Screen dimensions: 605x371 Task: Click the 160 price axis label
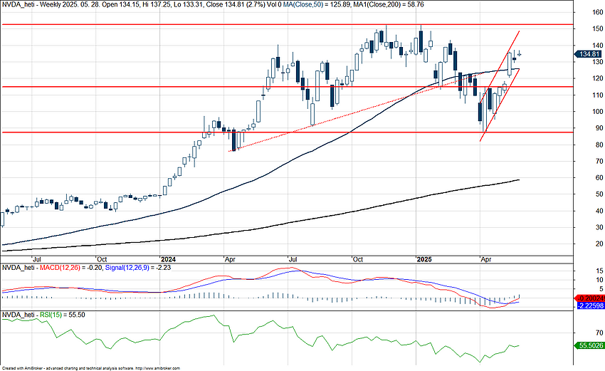[x=597, y=12]
